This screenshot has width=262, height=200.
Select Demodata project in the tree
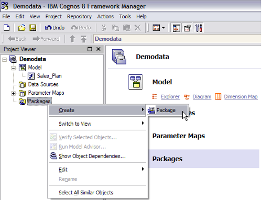coord(32,59)
